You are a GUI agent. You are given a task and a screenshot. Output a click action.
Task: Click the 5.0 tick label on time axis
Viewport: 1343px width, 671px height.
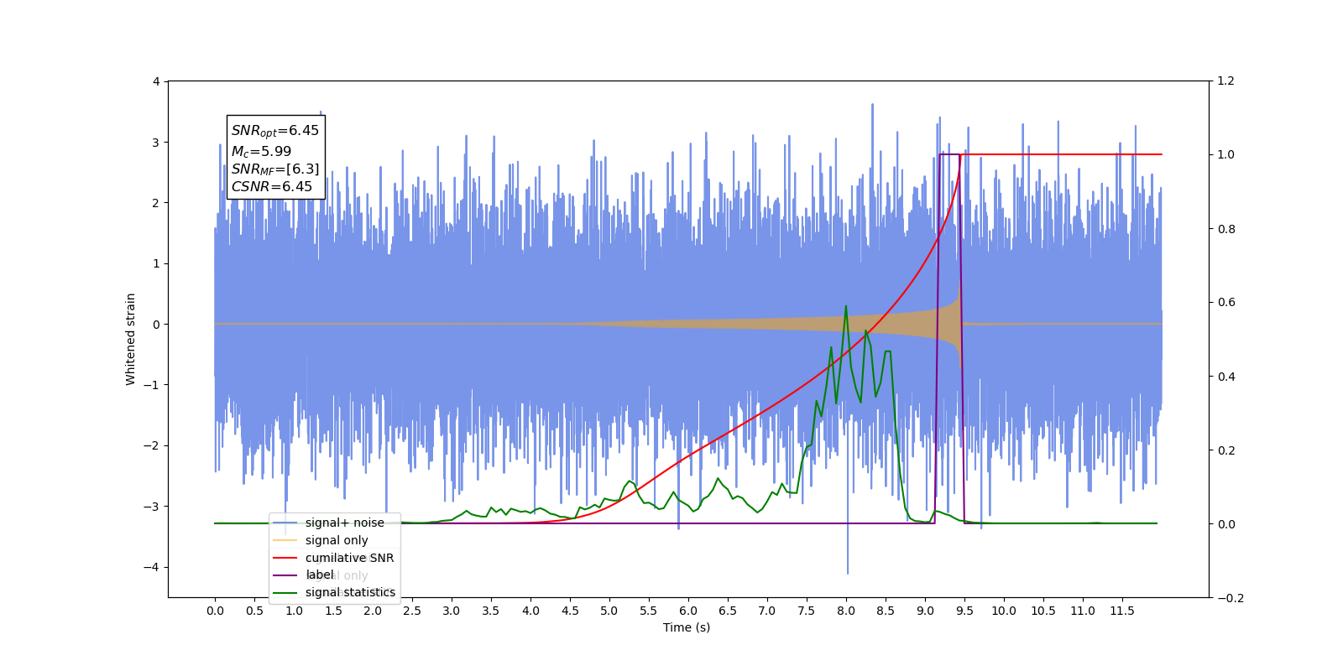pos(609,611)
